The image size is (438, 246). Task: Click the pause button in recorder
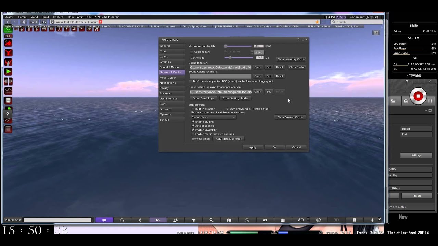click(430, 101)
